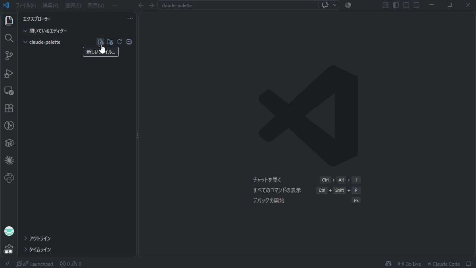Screen dimensions: 476x268
Task: Open the Run and Debug view
Action: point(9,73)
